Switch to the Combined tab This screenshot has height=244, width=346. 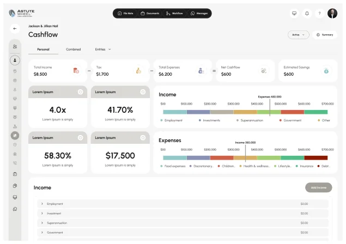tap(73, 50)
